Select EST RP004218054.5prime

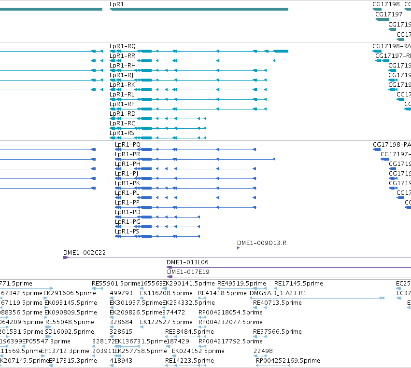coord(231,313)
